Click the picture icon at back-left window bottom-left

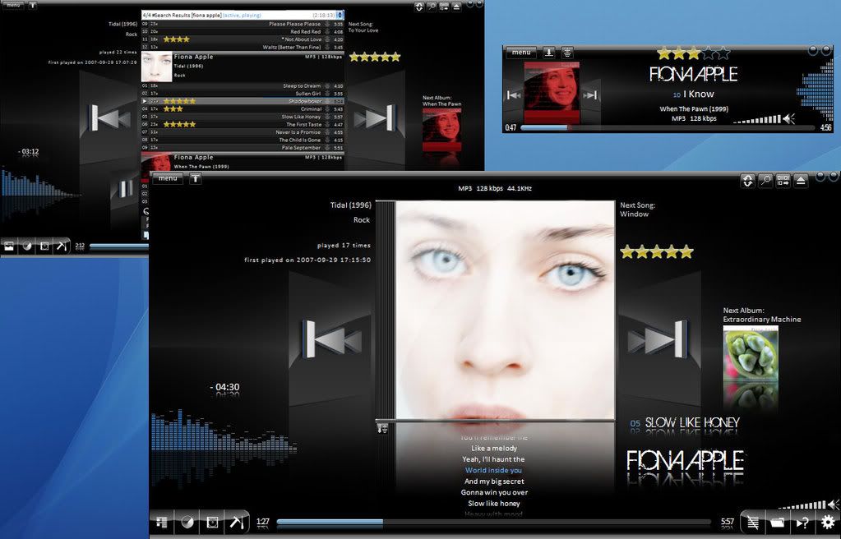point(9,246)
